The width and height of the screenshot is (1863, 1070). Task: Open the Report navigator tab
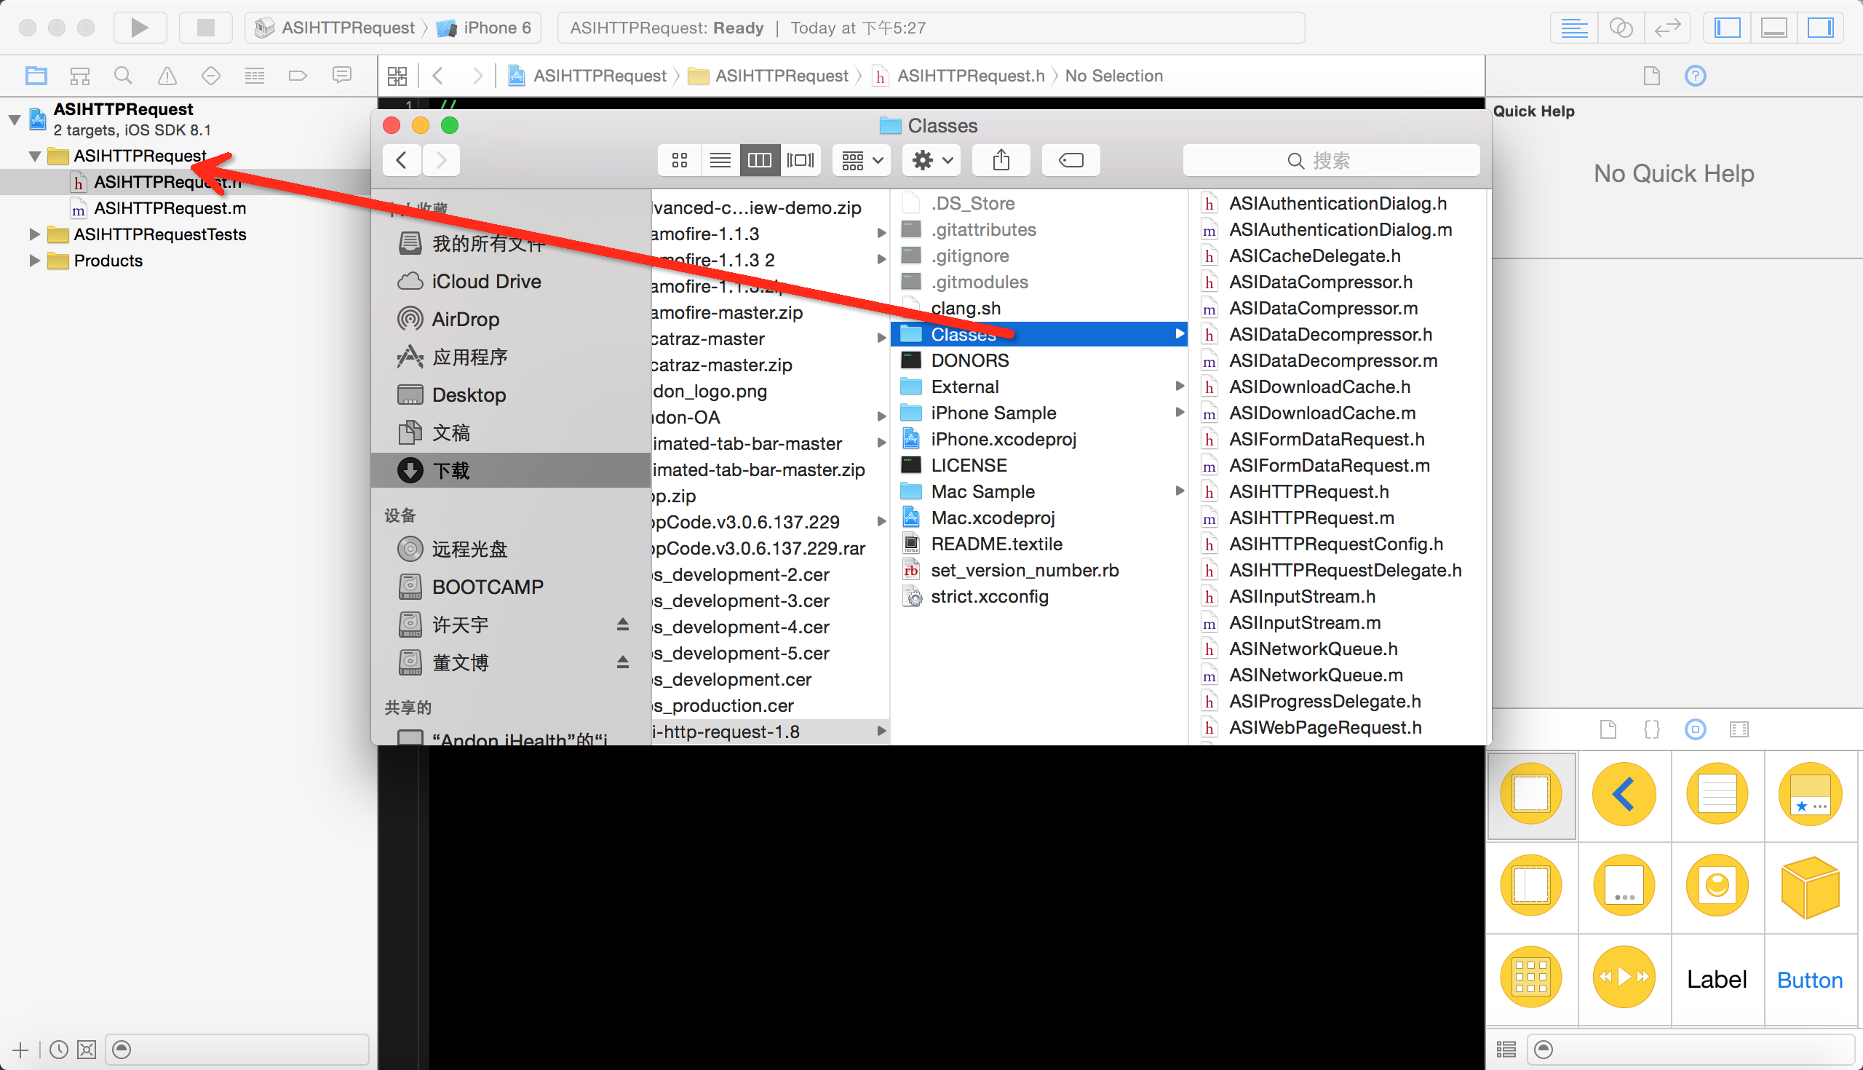(x=341, y=75)
